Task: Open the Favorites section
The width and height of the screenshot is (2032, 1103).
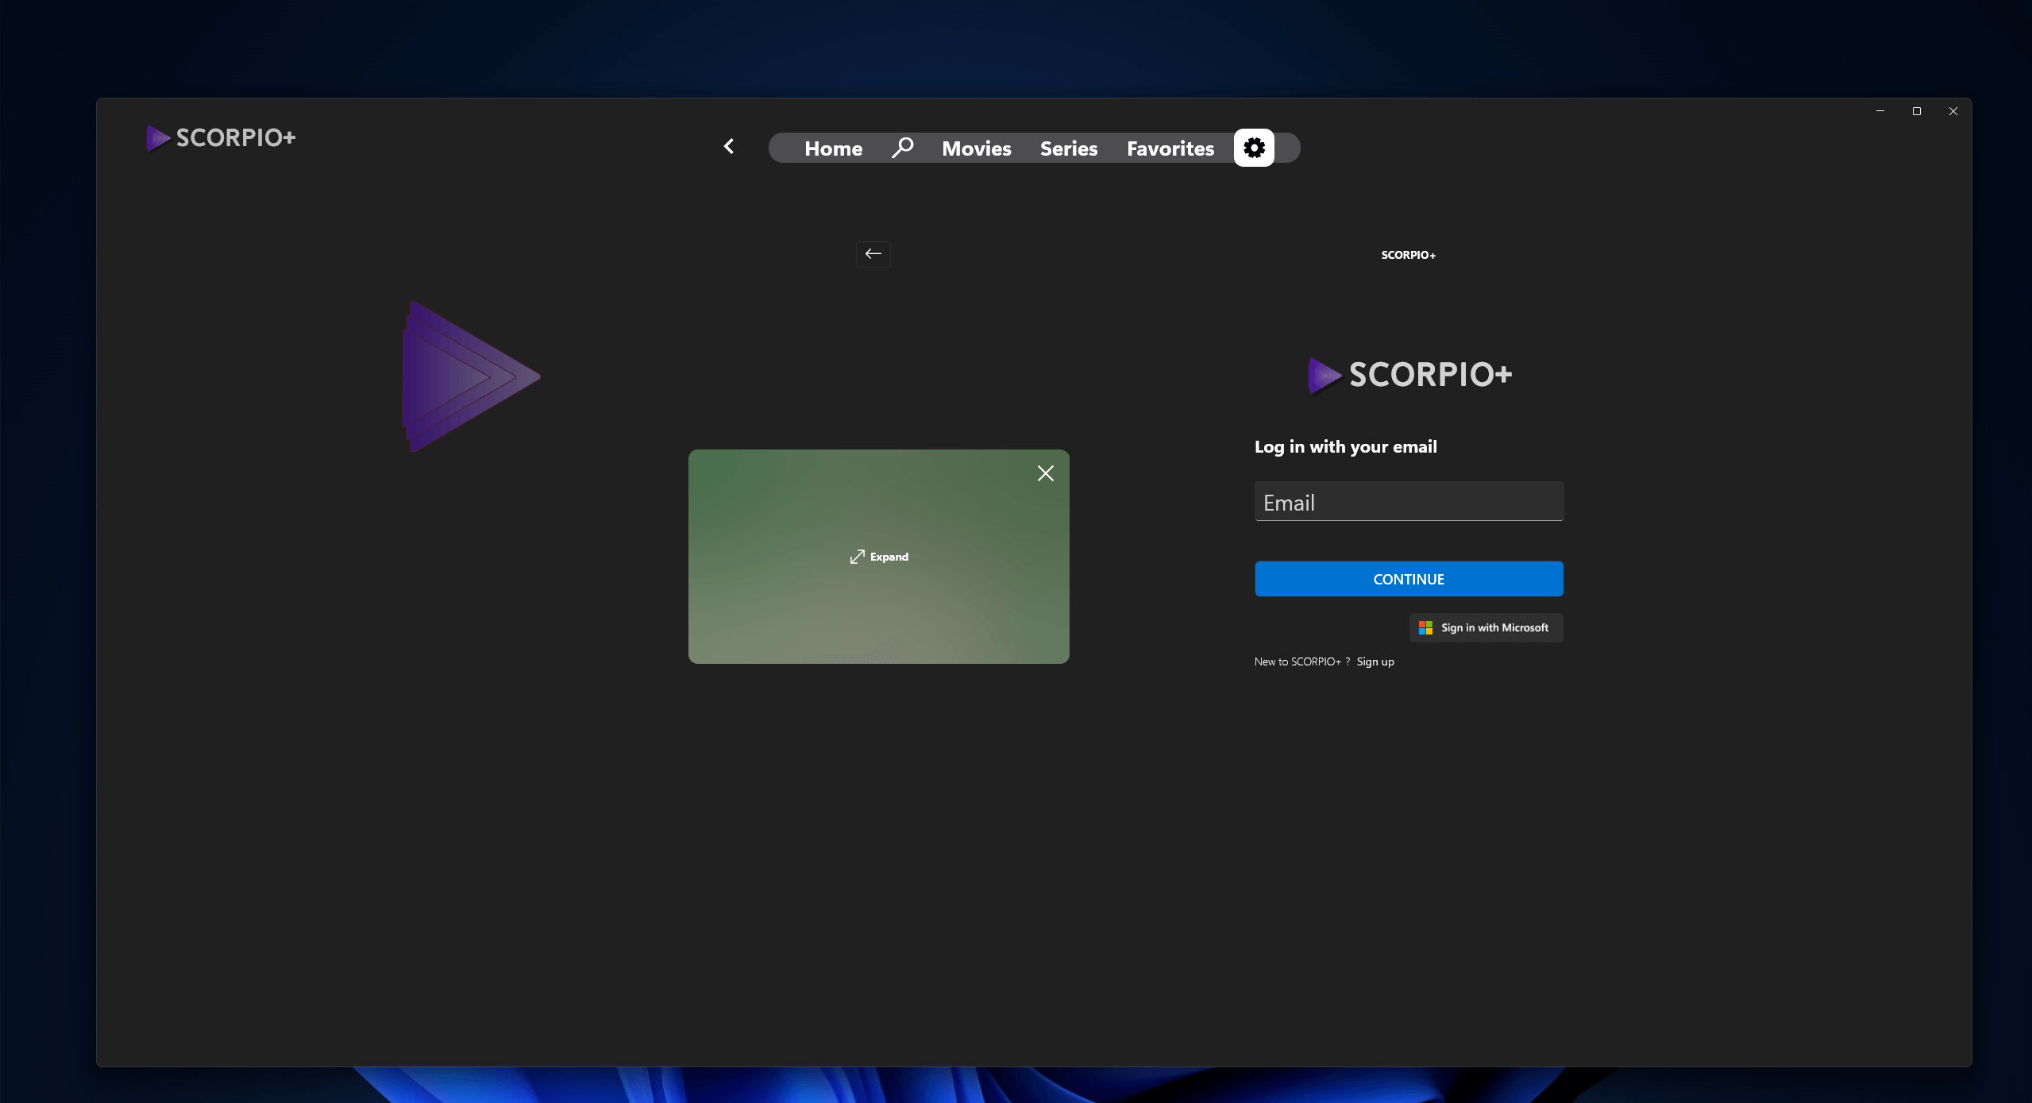Action: pos(1170,148)
